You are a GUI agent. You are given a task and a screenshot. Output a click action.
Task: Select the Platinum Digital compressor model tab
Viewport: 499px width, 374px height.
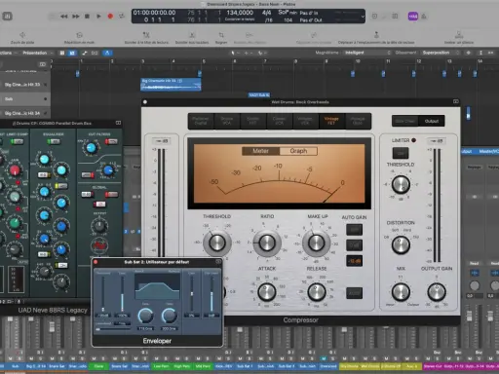(201, 121)
